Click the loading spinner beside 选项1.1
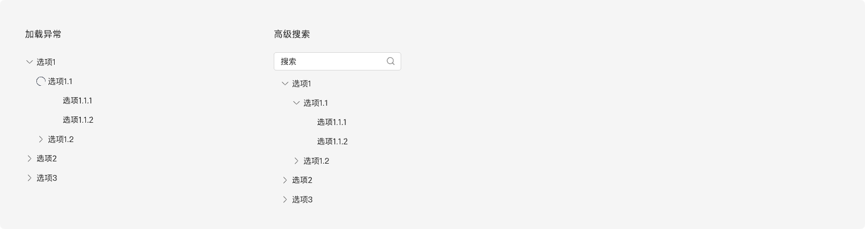865x229 pixels. click(41, 81)
